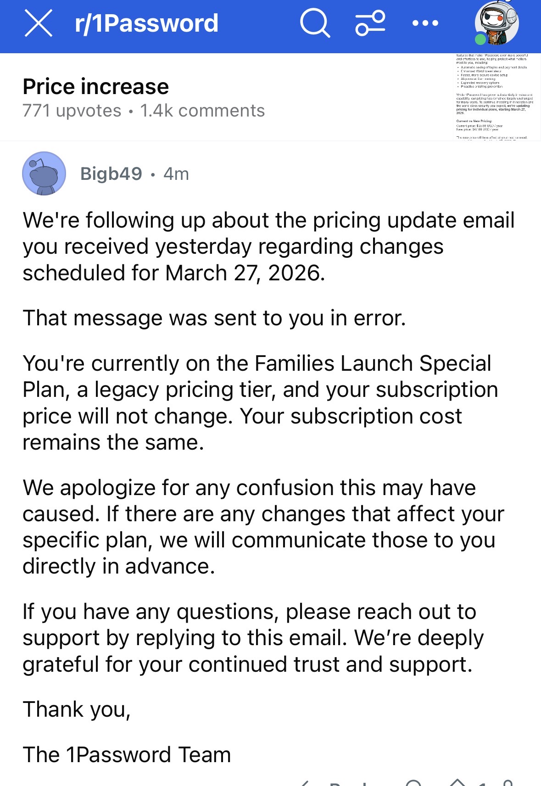
Task: Select the sent in error sentence
Action: click(x=214, y=318)
